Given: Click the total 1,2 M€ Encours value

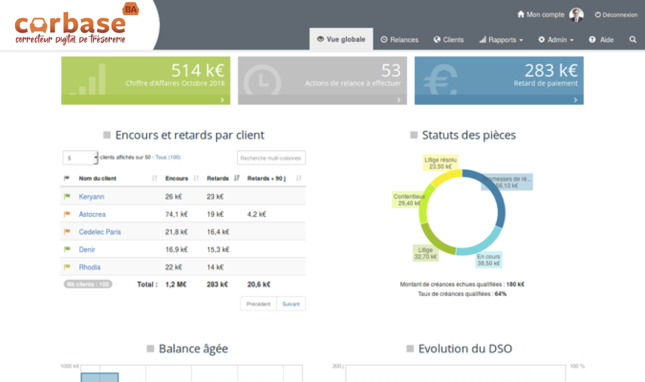Looking at the screenshot, I should (176, 285).
